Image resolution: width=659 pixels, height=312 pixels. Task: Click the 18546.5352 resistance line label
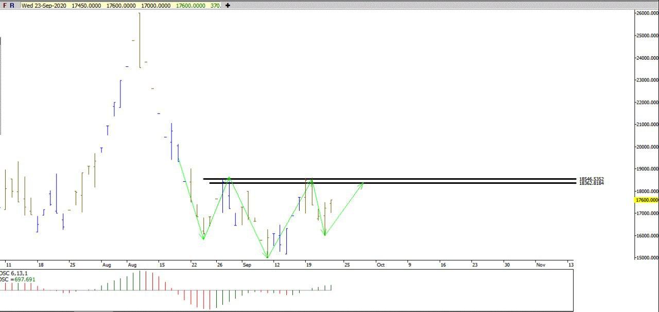[x=591, y=179]
